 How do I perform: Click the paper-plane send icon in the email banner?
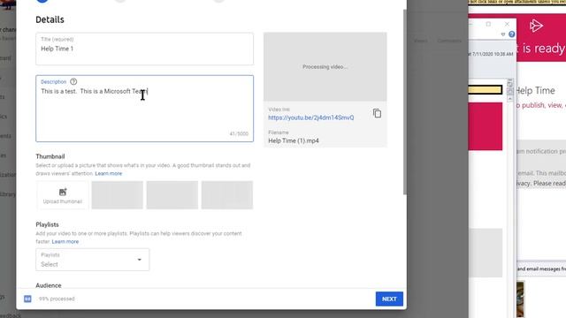pyautogui.click(x=536, y=26)
